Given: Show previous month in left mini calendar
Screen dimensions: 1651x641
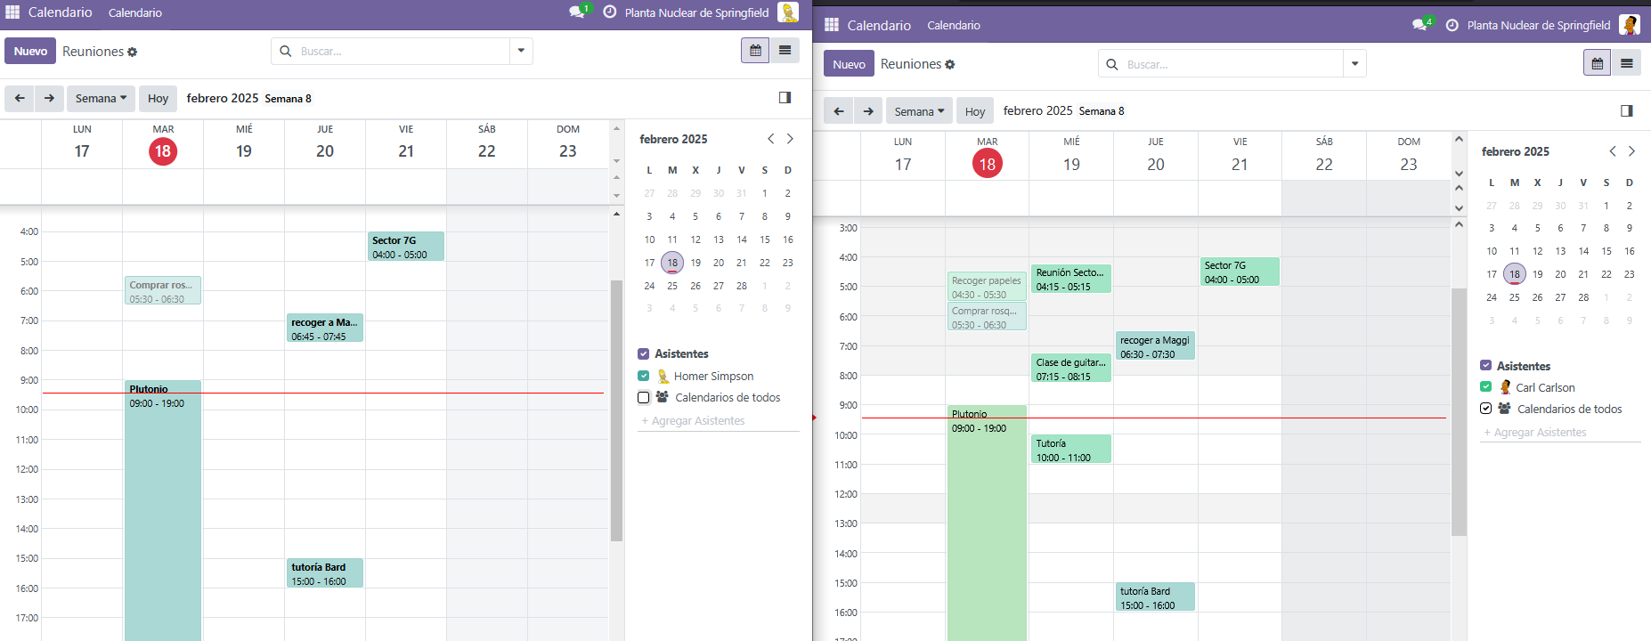Looking at the screenshot, I should (771, 139).
